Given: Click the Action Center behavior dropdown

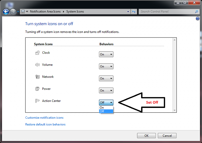Looking at the screenshot, I should click(106, 103).
